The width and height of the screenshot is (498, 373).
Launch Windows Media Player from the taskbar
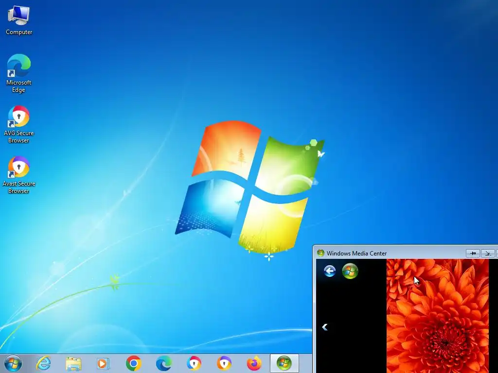[103, 363]
